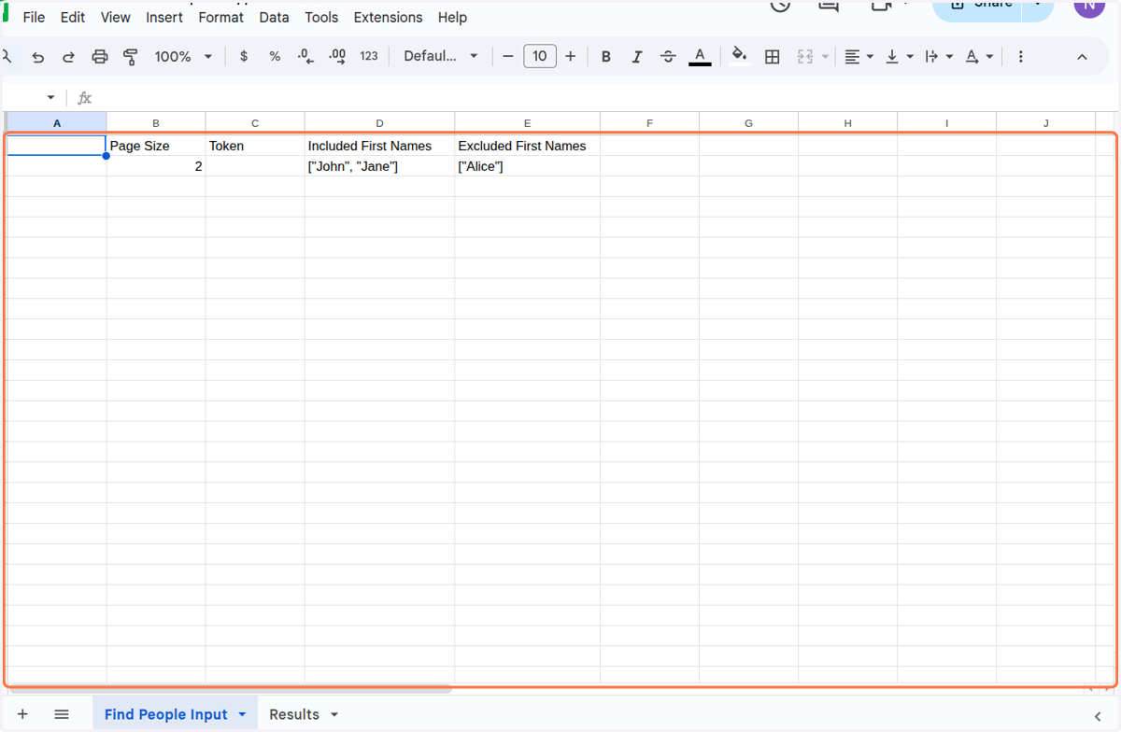Open the horizontal align dropdown
Screen dimensions: 1121x732
[858, 57]
